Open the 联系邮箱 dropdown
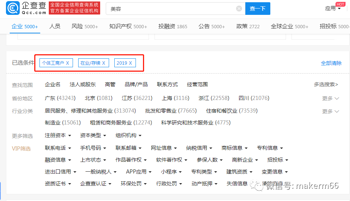350x201 pixels. (x=128, y=148)
